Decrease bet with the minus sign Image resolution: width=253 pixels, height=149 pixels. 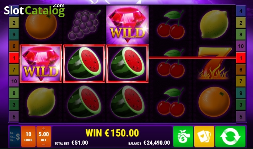44,145
